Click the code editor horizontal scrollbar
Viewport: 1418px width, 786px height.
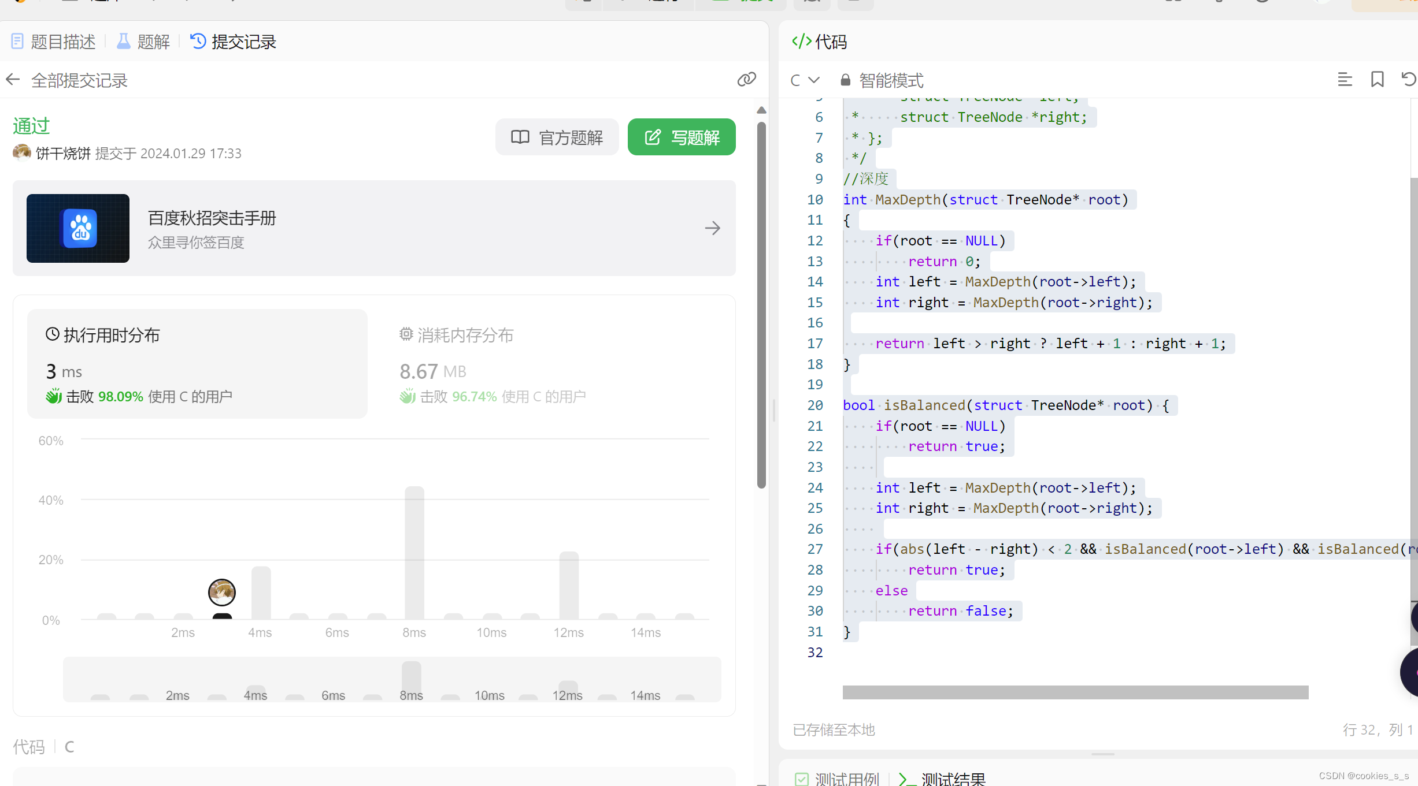[1075, 692]
